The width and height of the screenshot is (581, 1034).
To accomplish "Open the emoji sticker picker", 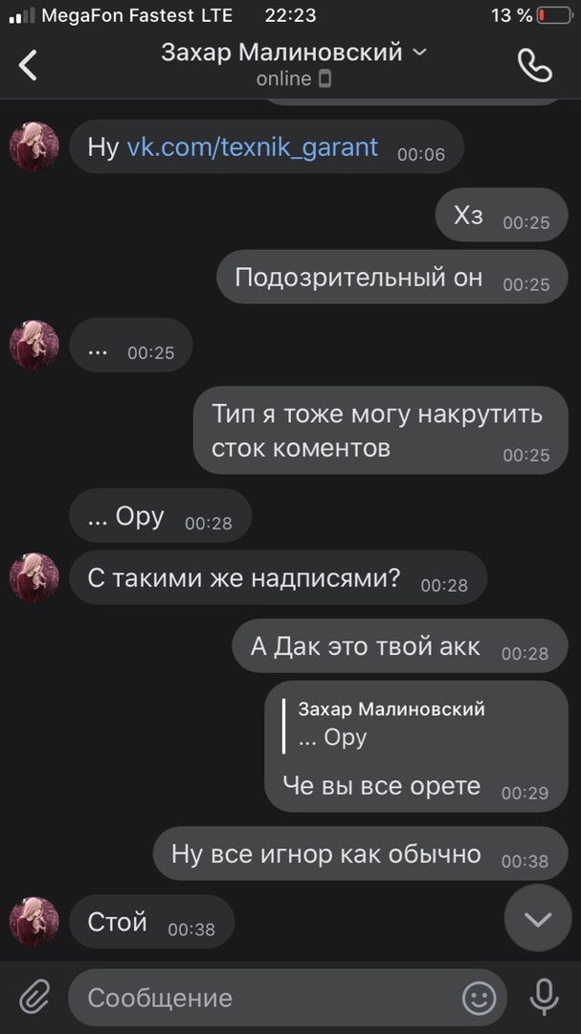I will (x=479, y=998).
